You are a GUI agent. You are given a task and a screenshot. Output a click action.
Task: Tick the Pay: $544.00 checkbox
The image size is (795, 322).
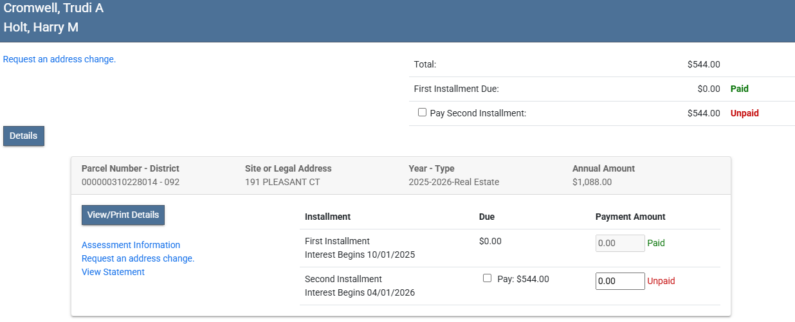click(487, 278)
